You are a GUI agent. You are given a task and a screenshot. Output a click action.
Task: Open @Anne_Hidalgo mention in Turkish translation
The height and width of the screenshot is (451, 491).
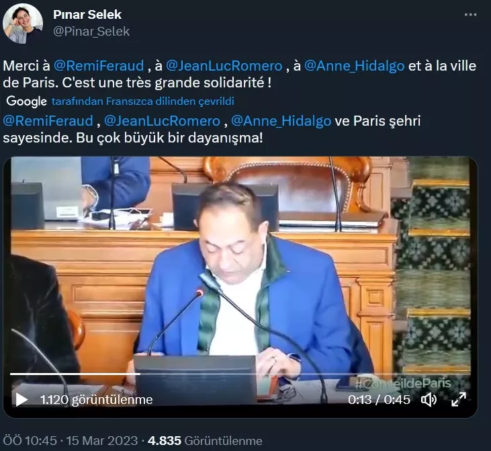pyautogui.click(x=281, y=121)
